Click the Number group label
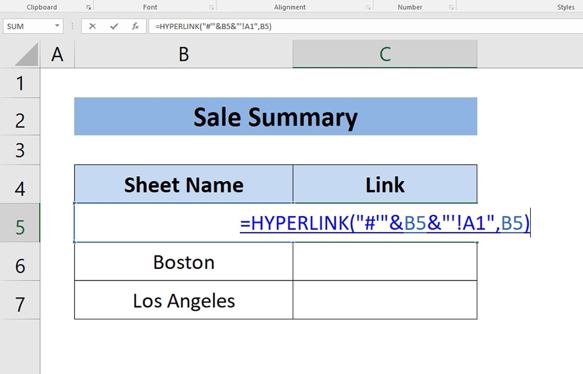583x374 pixels. click(x=410, y=7)
